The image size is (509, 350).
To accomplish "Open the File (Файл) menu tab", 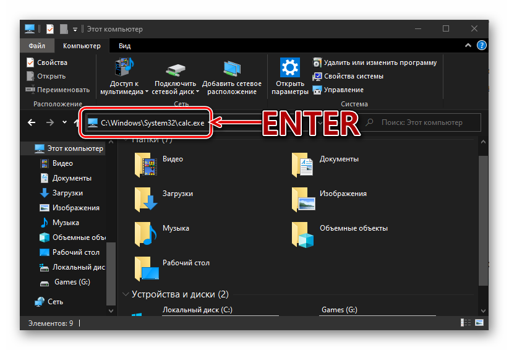I will point(36,46).
